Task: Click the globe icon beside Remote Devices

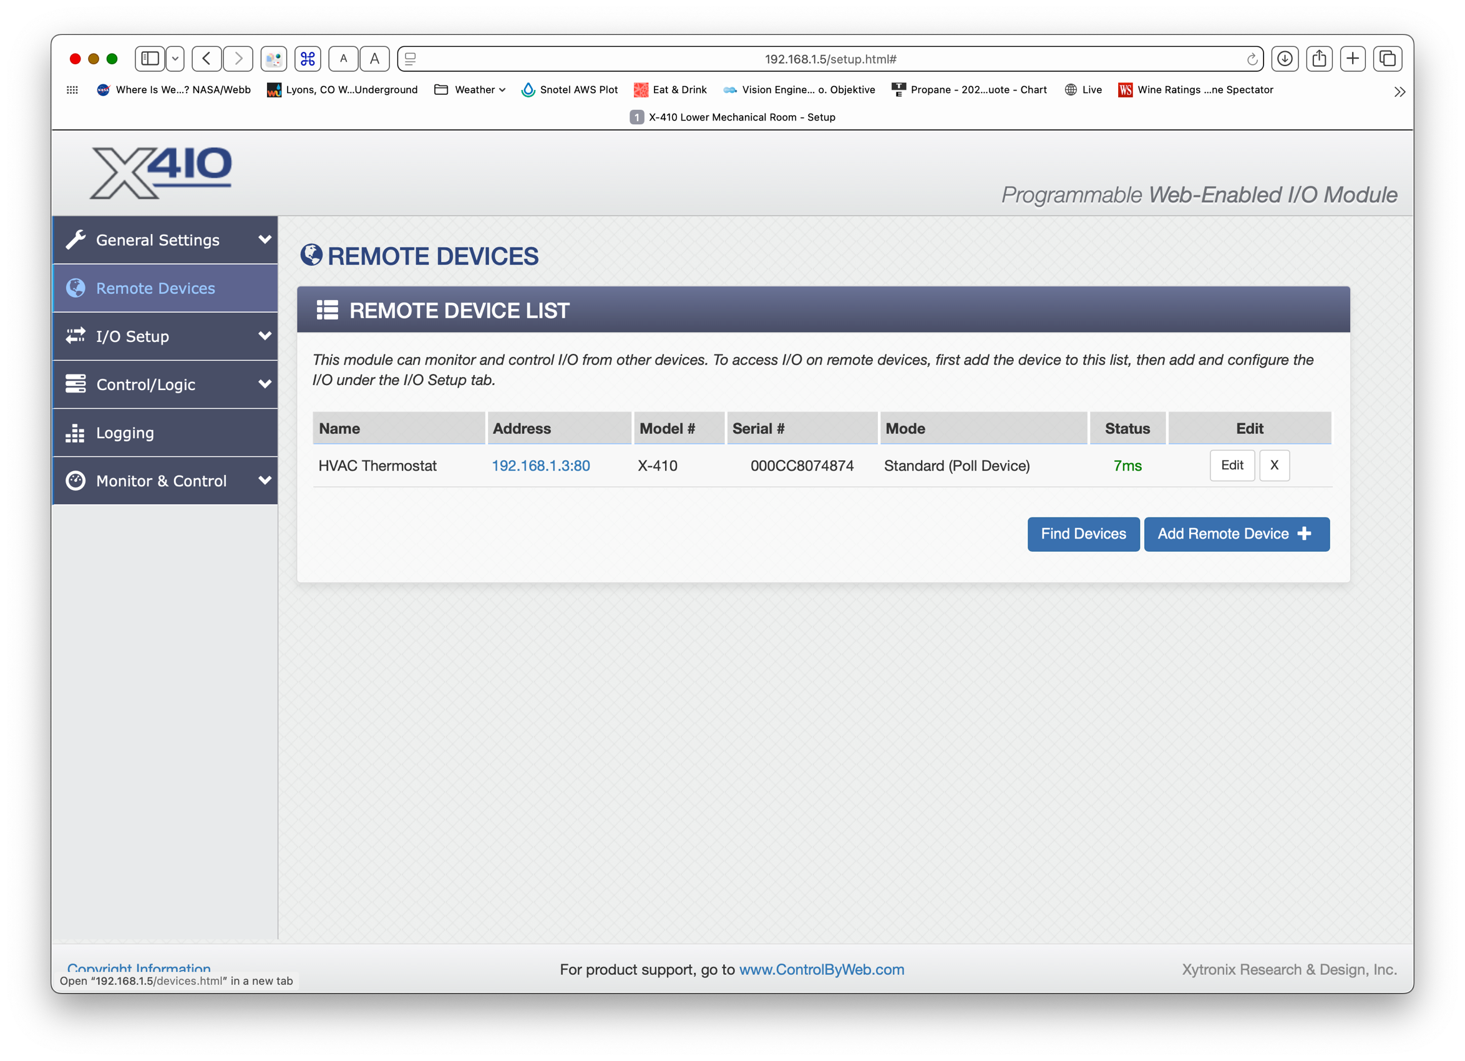Action: pos(75,288)
